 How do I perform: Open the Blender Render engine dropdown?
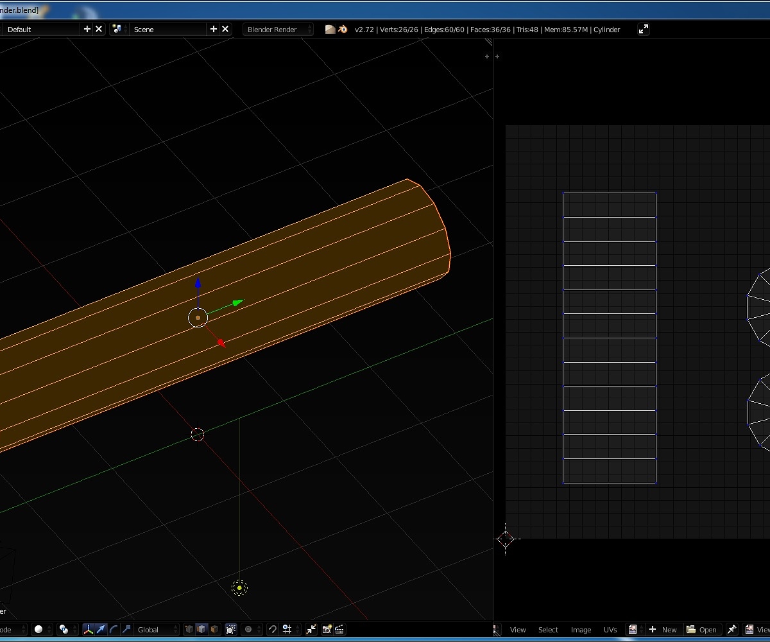[278, 30]
